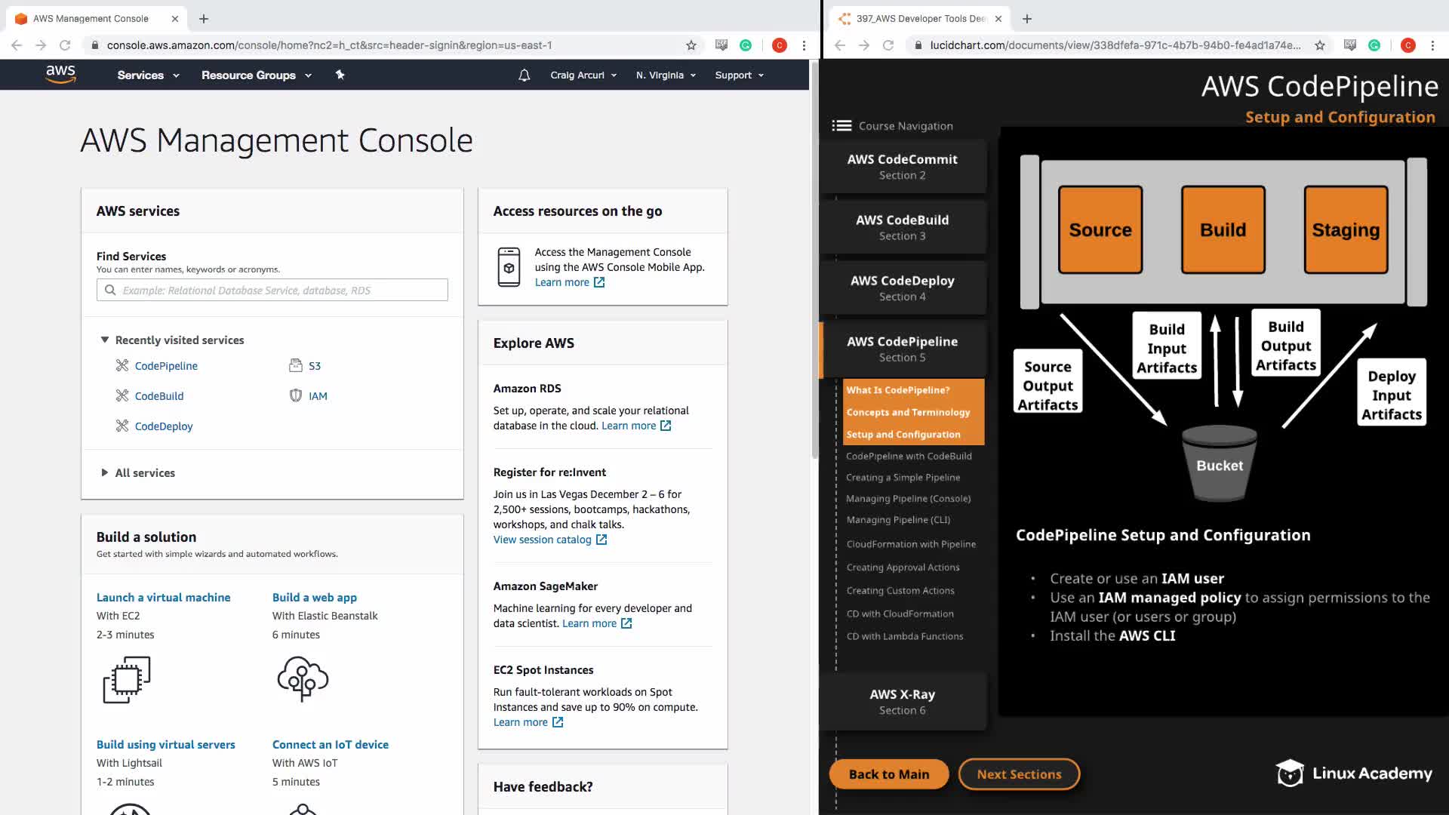The height and width of the screenshot is (815, 1449).
Task: Click the Course Navigation list icon
Action: tap(841, 126)
